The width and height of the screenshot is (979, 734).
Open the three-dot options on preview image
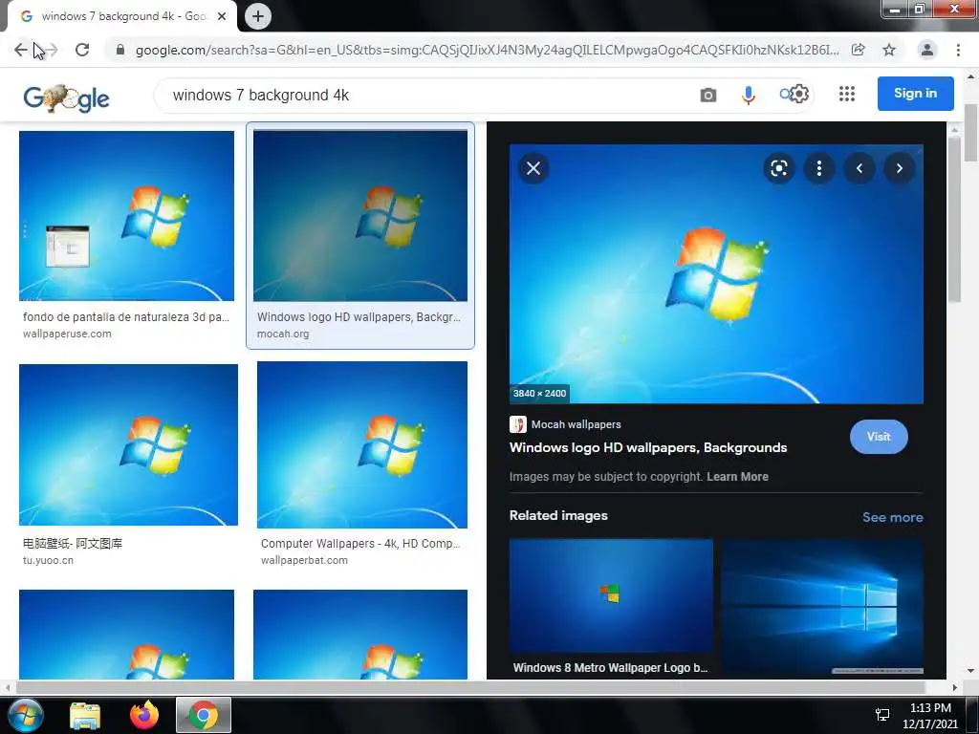point(819,168)
